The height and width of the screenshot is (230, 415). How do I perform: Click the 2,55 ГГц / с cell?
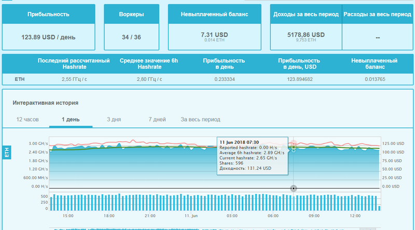[x=74, y=79]
